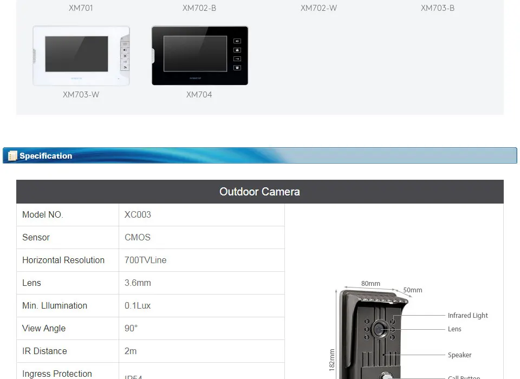Select the XM701 model label
The image size is (520, 379).
81,8
